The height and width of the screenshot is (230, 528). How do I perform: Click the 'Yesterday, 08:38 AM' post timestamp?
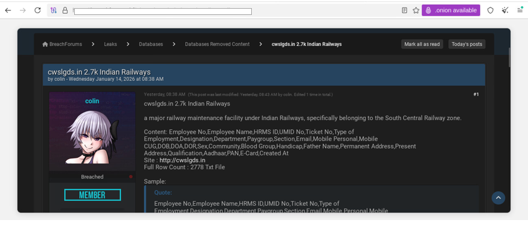(165, 94)
